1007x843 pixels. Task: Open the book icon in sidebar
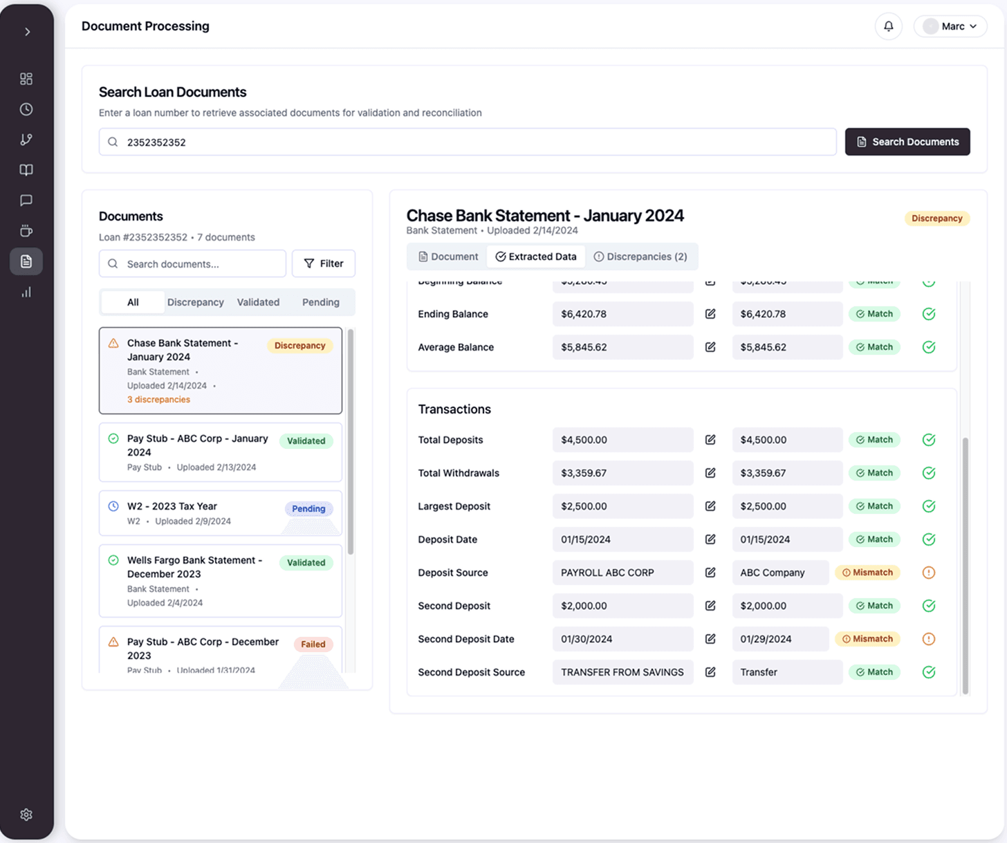[x=26, y=170]
